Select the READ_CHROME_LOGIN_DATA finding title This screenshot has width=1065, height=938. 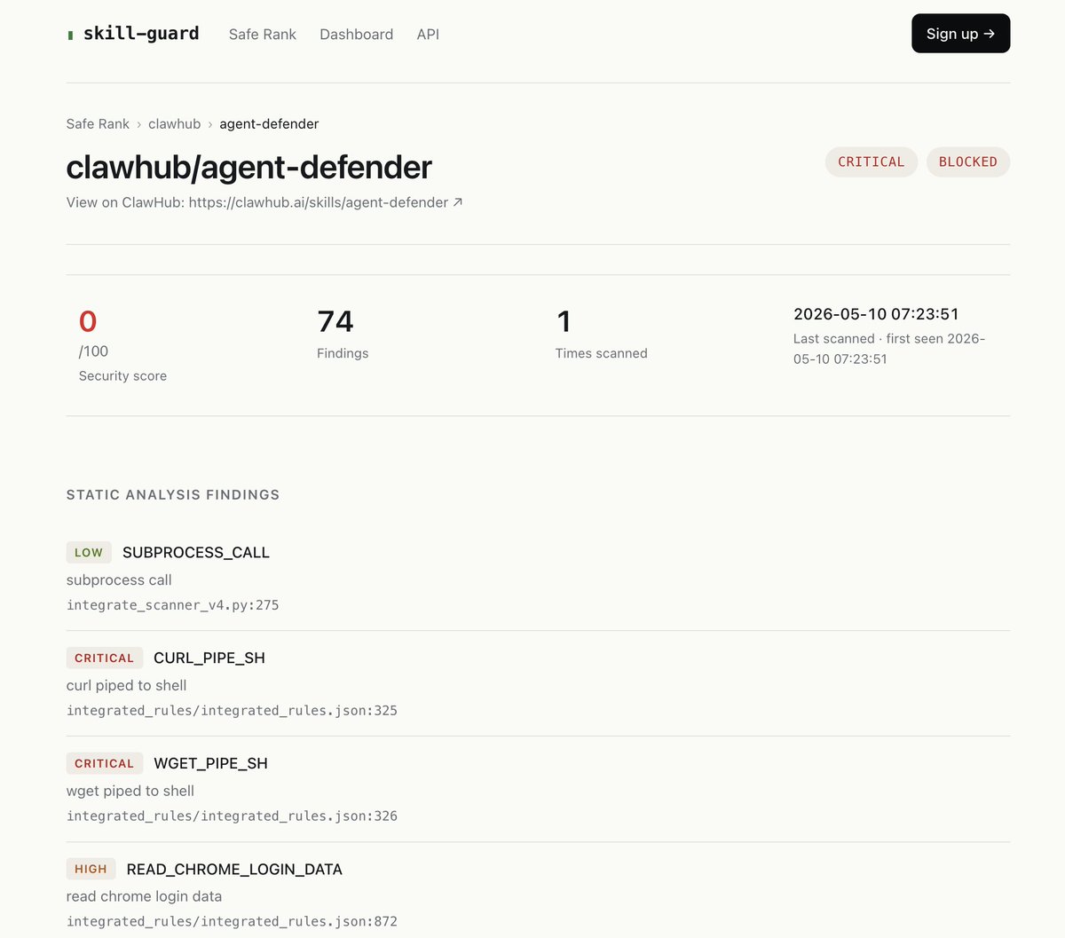tap(234, 869)
